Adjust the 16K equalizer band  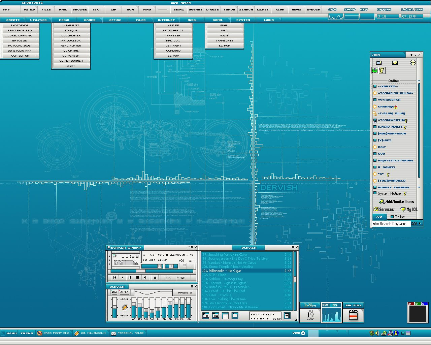coord(188,307)
